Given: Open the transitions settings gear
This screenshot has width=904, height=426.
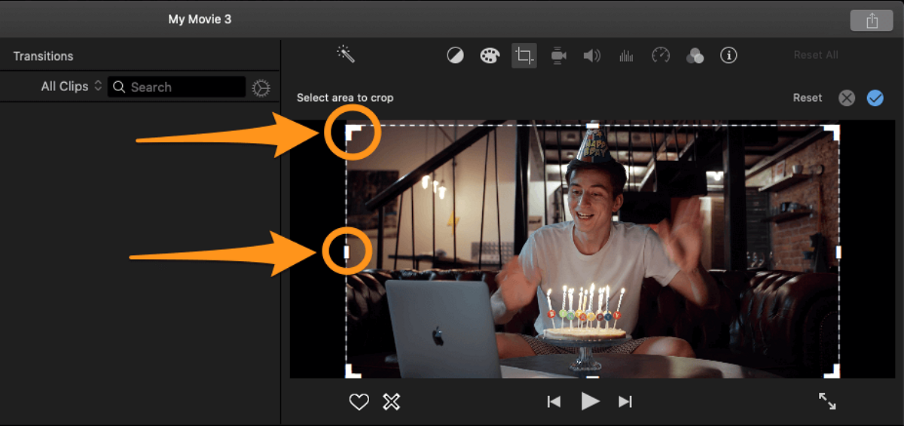Looking at the screenshot, I should pyautogui.click(x=261, y=88).
